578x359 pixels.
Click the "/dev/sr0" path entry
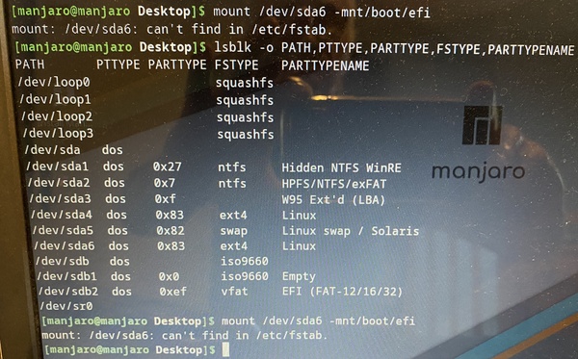66,306
